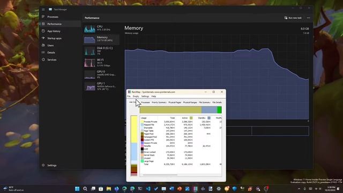Click the Process Private yellow color swatch

(142, 122)
